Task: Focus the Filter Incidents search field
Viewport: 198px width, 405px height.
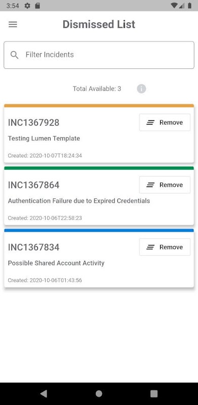Action: 99,55
